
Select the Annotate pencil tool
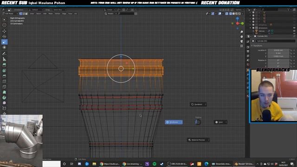pos(4,54)
